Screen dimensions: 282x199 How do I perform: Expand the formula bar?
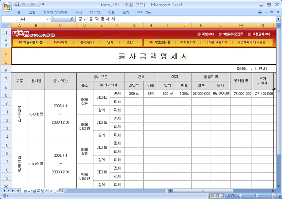(x=278, y=19)
